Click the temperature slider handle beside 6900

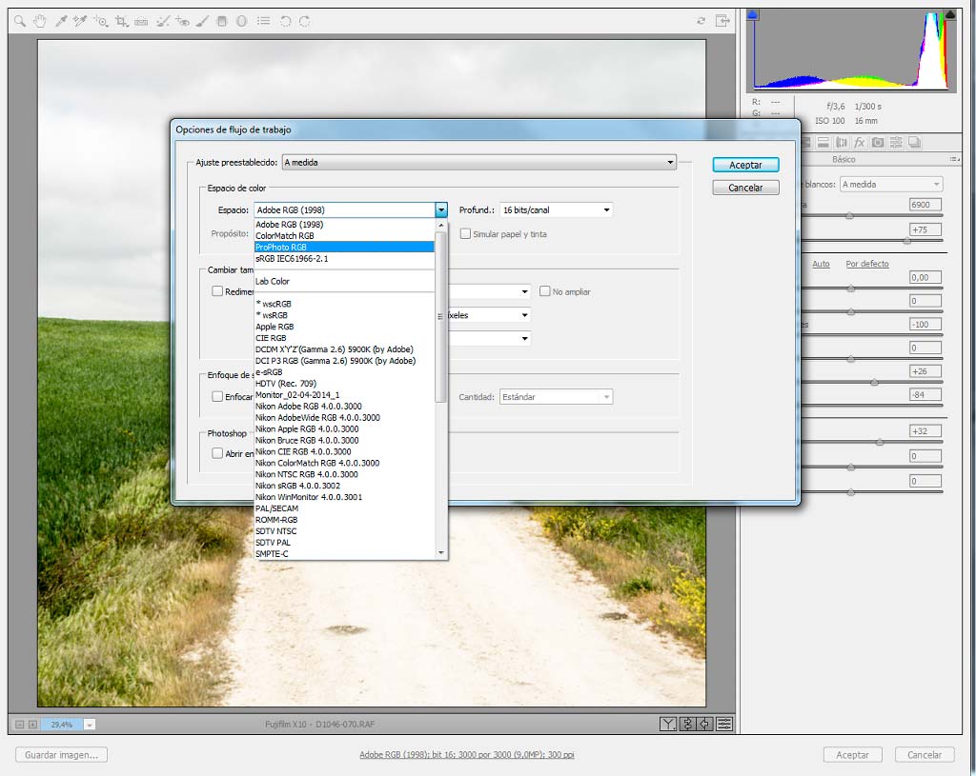[x=849, y=216]
